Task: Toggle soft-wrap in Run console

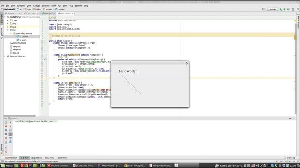Action: pos(10,130)
